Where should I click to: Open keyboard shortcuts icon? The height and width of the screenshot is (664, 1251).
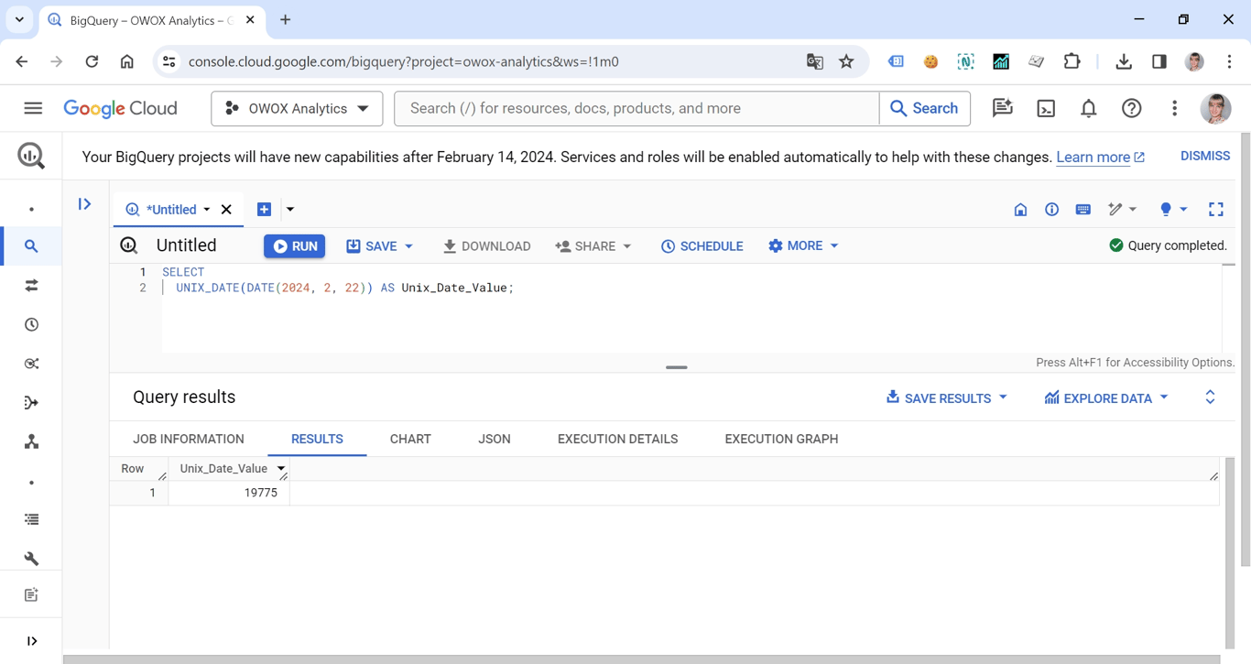click(1082, 210)
